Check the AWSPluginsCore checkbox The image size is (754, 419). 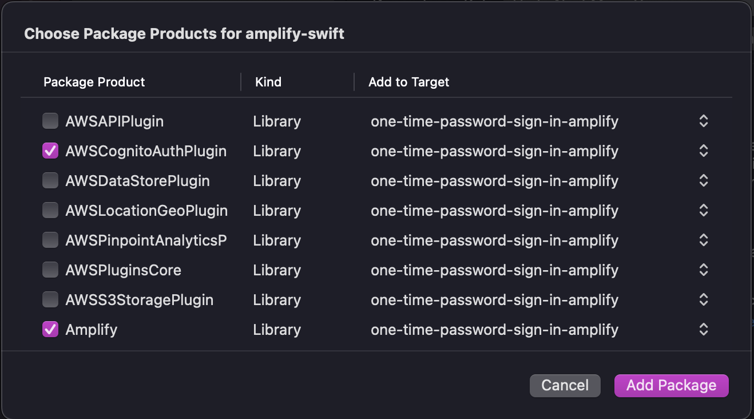coord(50,270)
